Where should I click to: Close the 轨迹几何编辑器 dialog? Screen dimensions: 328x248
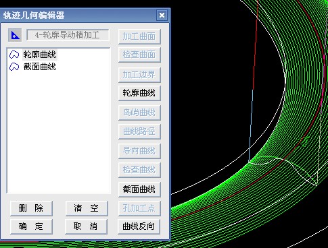[162, 15]
